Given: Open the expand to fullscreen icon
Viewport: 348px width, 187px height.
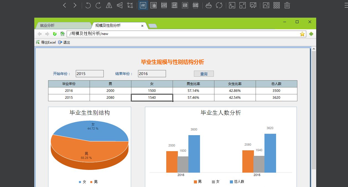Looking at the screenshot, I should 243,5.
